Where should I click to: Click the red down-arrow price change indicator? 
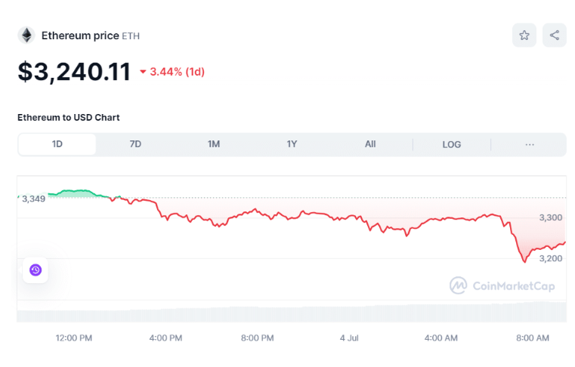143,72
